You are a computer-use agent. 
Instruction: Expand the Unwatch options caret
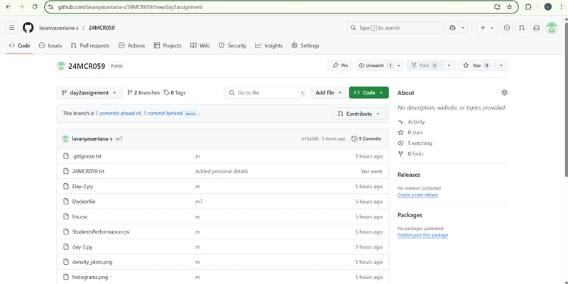point(399,65)
